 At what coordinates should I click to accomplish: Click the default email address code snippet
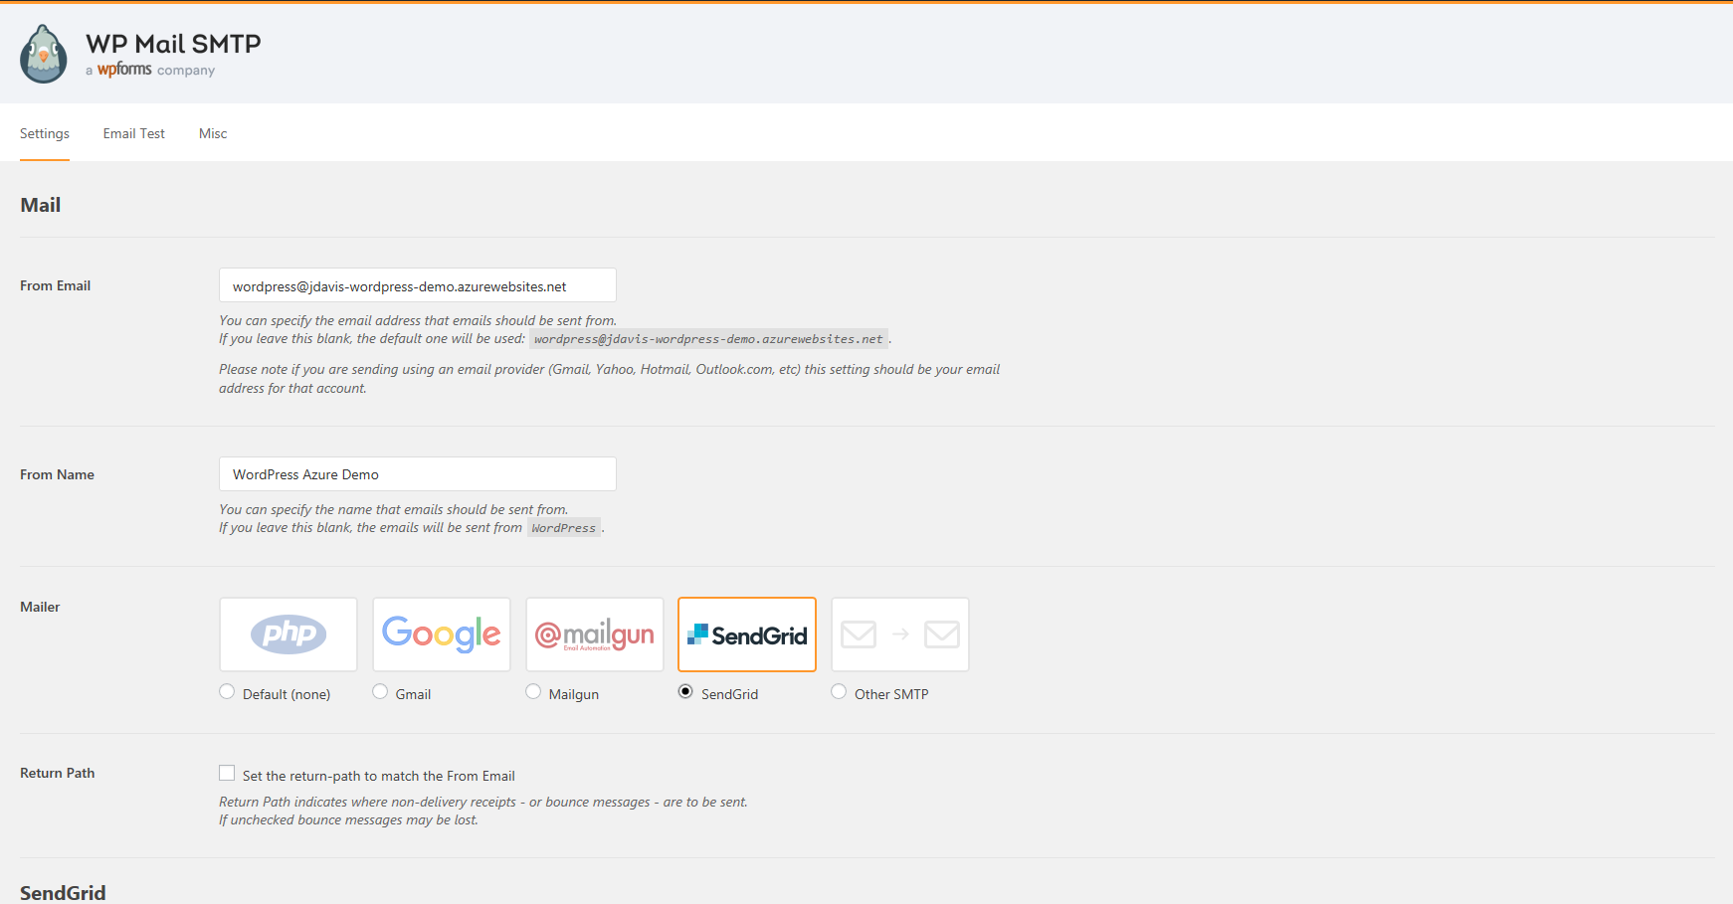[708, 339]
